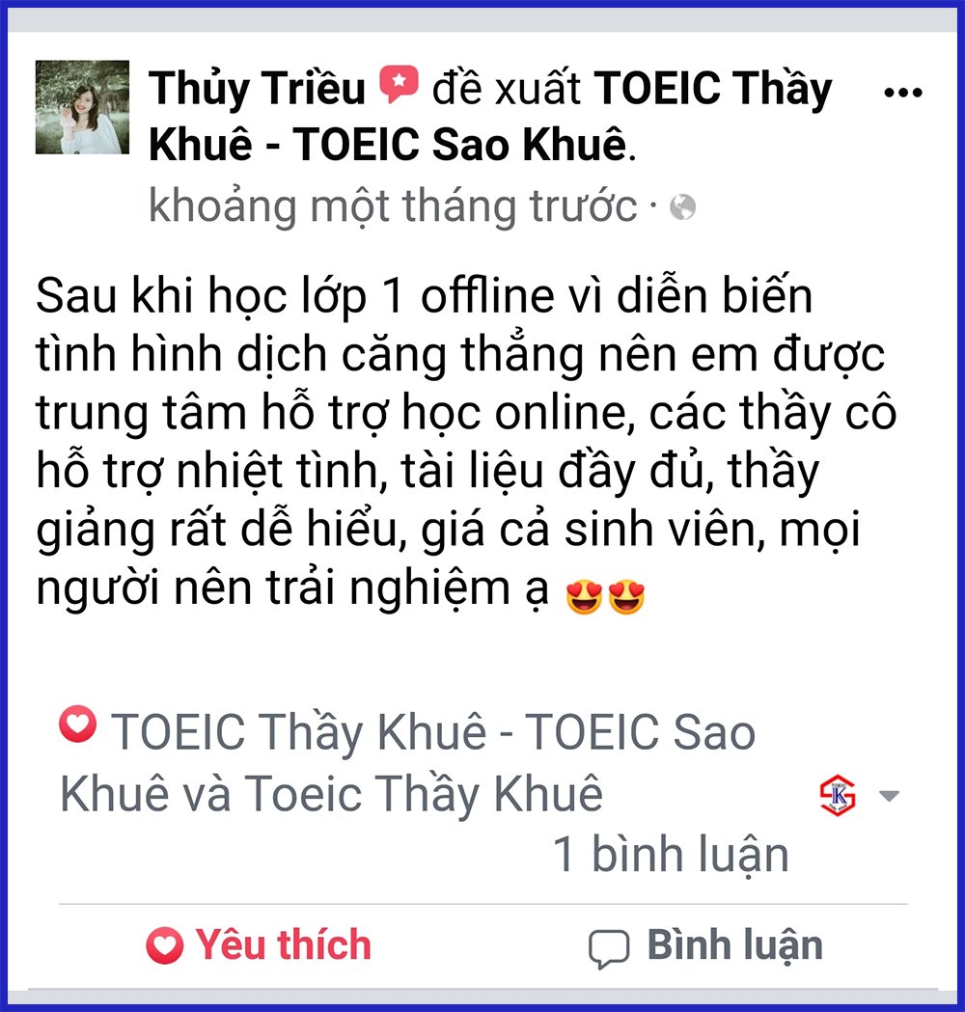This screenshot has height=1012, width=965.
Task: Open the 1 bình luận comments link
Action: click(672, 855)
